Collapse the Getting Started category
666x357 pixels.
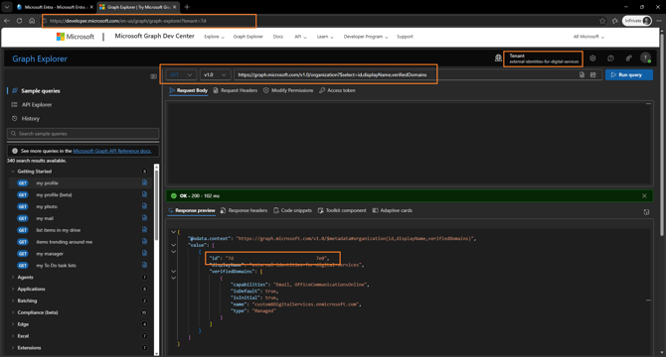point(13,172)
